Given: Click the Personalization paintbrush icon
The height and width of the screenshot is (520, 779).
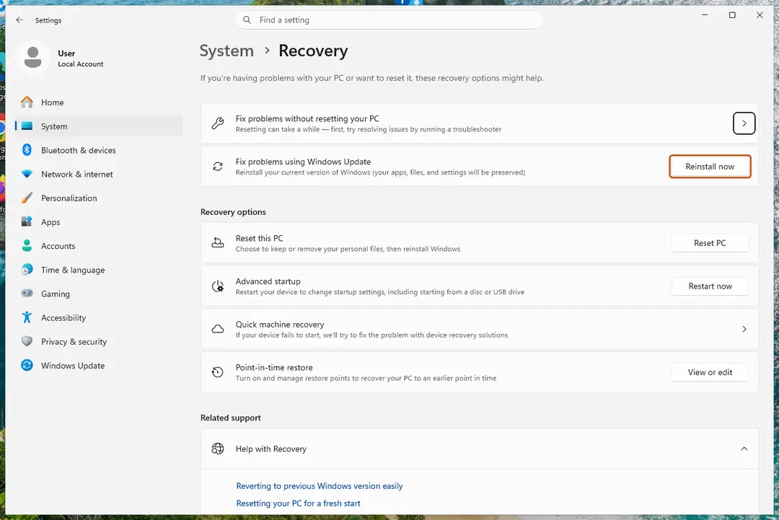Looking at the screenshot, I should click(x=27, y=198).
